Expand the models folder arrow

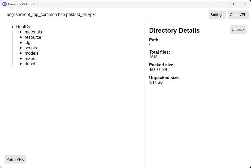[21, 53]
